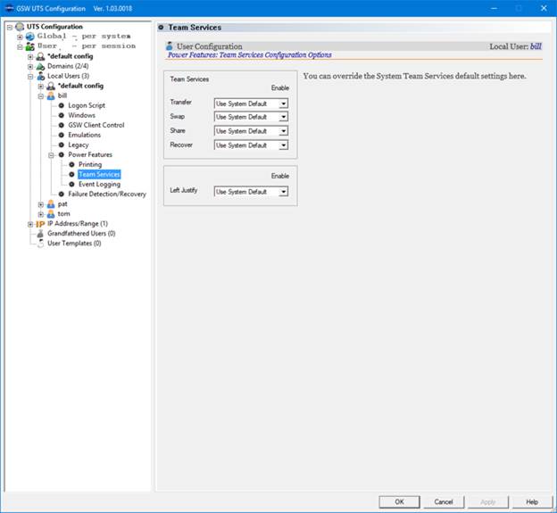The image size is (557, 513).
Task: Select Event Logging in the tree
Action: pos(98,184)
